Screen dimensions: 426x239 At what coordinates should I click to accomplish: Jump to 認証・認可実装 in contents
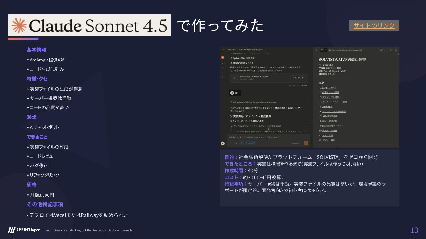(x=330, y=121)
